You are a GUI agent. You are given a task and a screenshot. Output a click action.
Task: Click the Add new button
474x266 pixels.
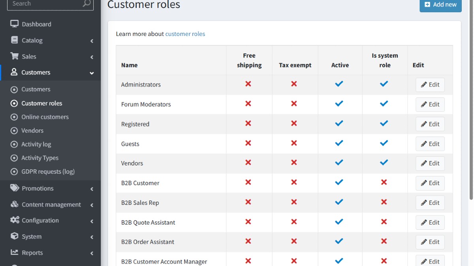pyautogui.click(x=440, y=5)
